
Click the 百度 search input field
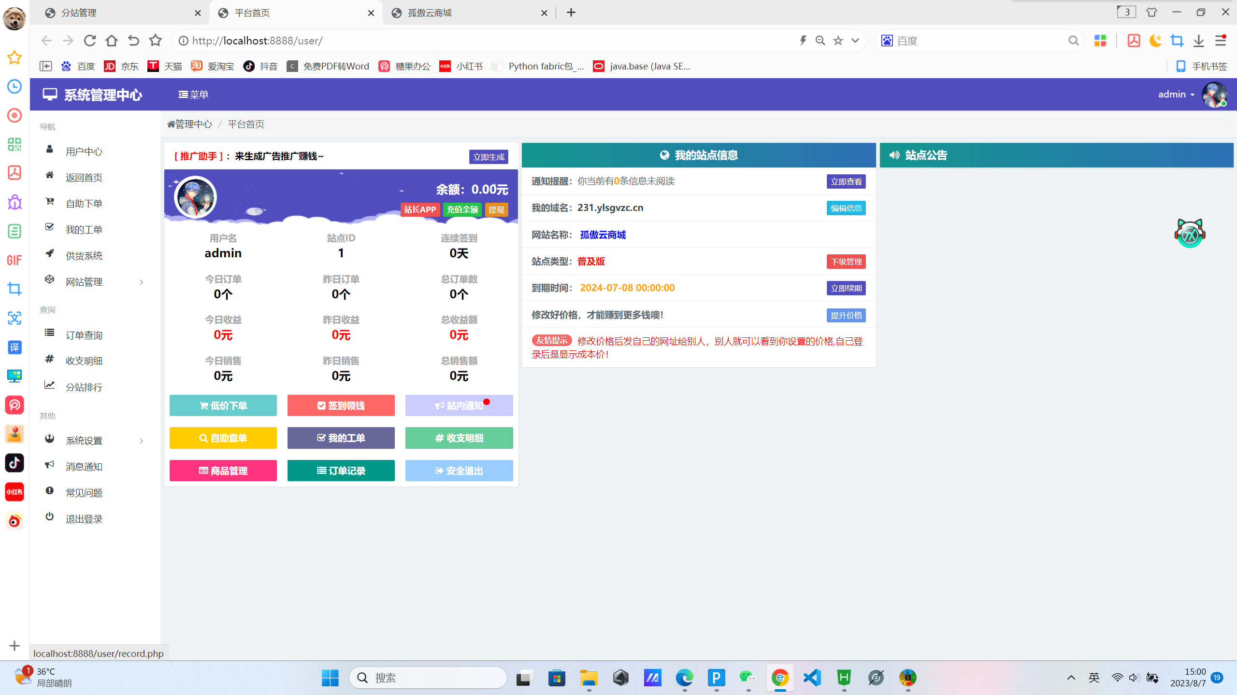[980, 41]
